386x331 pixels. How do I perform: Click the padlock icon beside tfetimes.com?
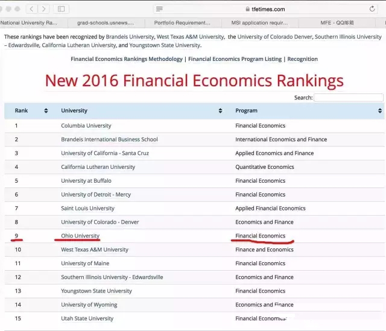coord(247,9)
